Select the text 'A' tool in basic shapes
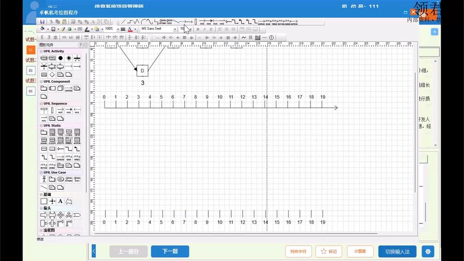The width and height of the screenshot is (464, 261). click(x=61, y=201)
